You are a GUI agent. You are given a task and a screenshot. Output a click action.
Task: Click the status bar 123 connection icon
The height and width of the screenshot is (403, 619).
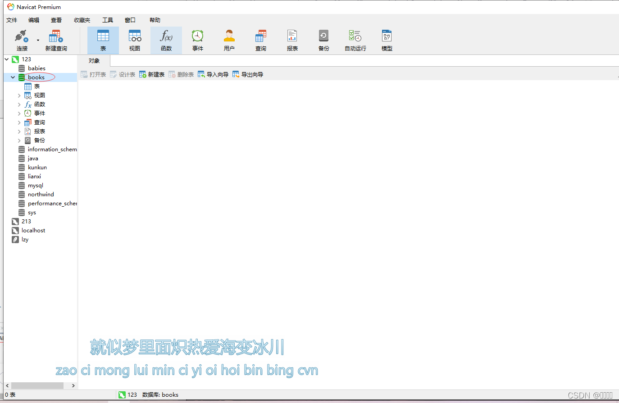pyautogui.click(x=122, y=395)
